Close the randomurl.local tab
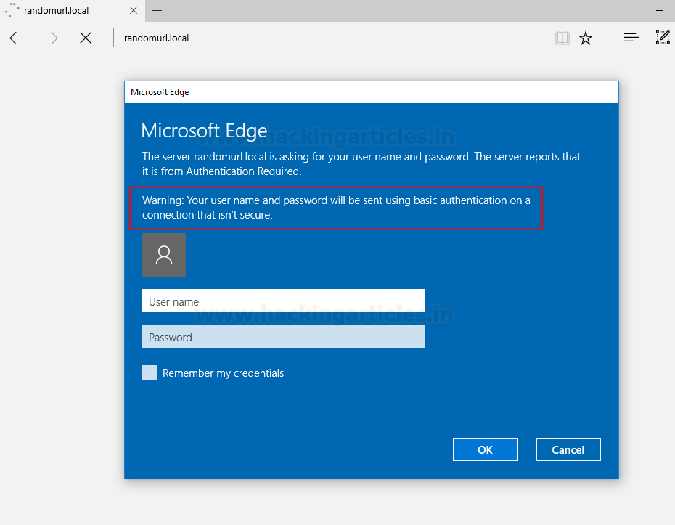Image resolution: width=675 pixels, height=525 pixels. coord(134,10)
